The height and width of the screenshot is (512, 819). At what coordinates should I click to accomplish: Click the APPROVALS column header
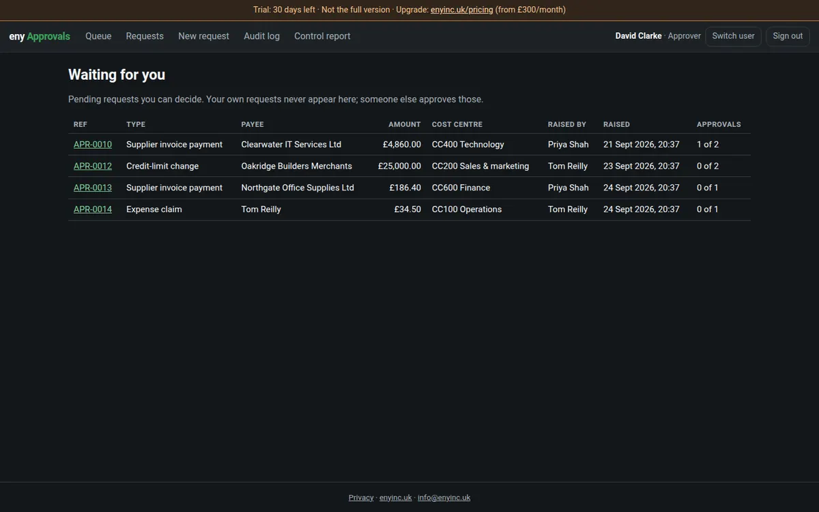click(719, 124)
